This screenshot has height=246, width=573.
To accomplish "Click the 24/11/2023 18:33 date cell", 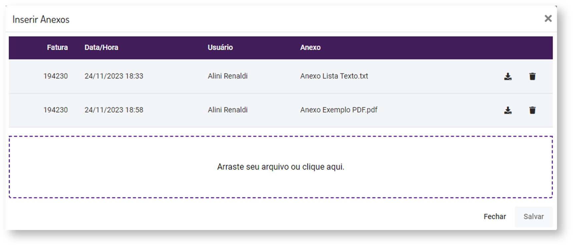I will click(x=114, y=76).
